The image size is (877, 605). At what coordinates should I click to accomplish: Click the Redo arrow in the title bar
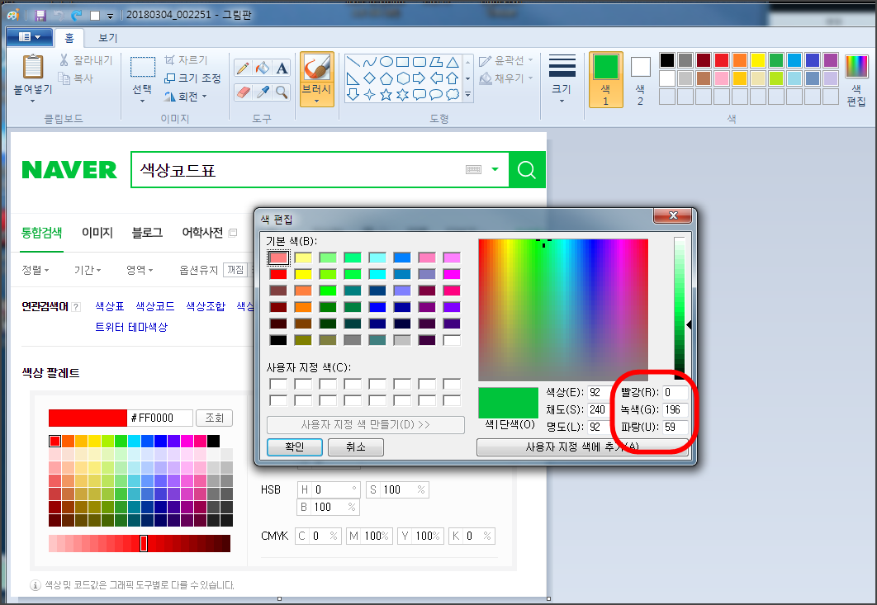pos(77,15)
